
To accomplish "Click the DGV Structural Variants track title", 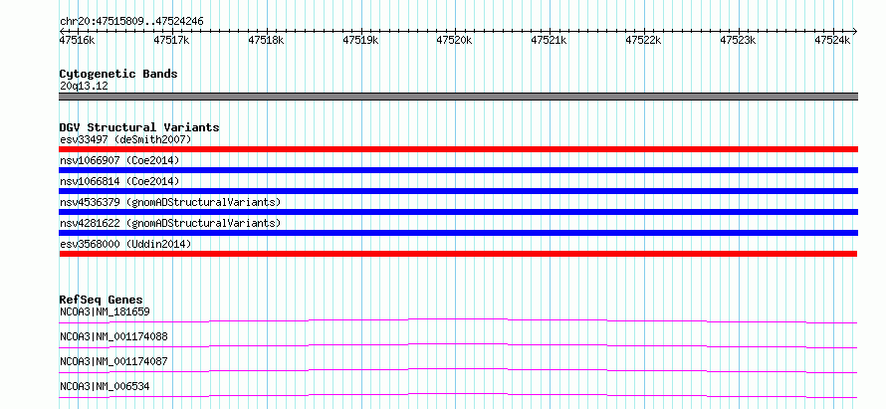I will point(139,127).
